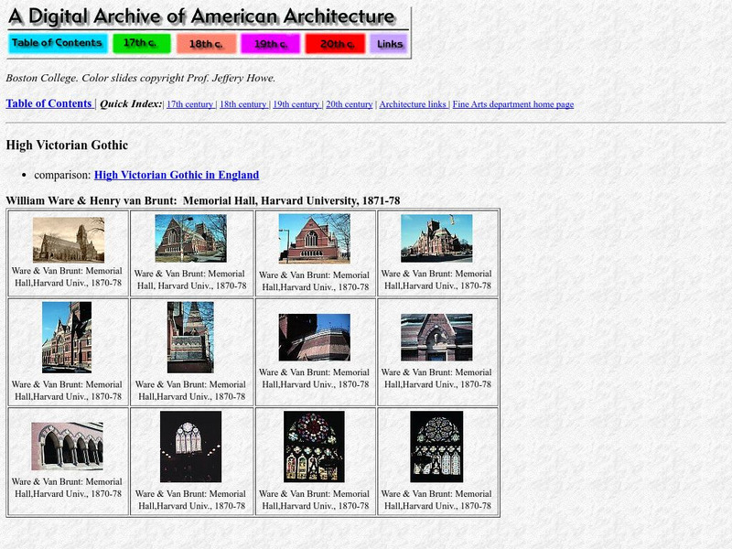Jump to the 20th century quick index link
Screen dimensions: 732x549
pos(350,104)
